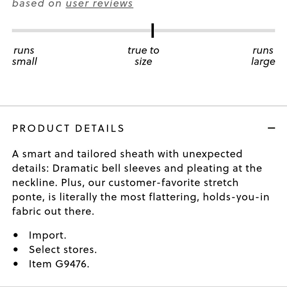Image resolution: width=287 pixels, height=287 pixels.
Task: Select the 'runs large' fit label
Action: (263, 56)
